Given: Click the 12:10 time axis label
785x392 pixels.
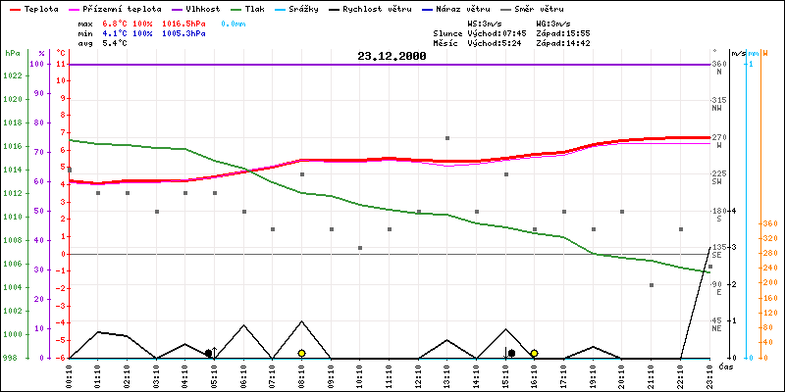Looking at the screenshot, I should 419,373.
